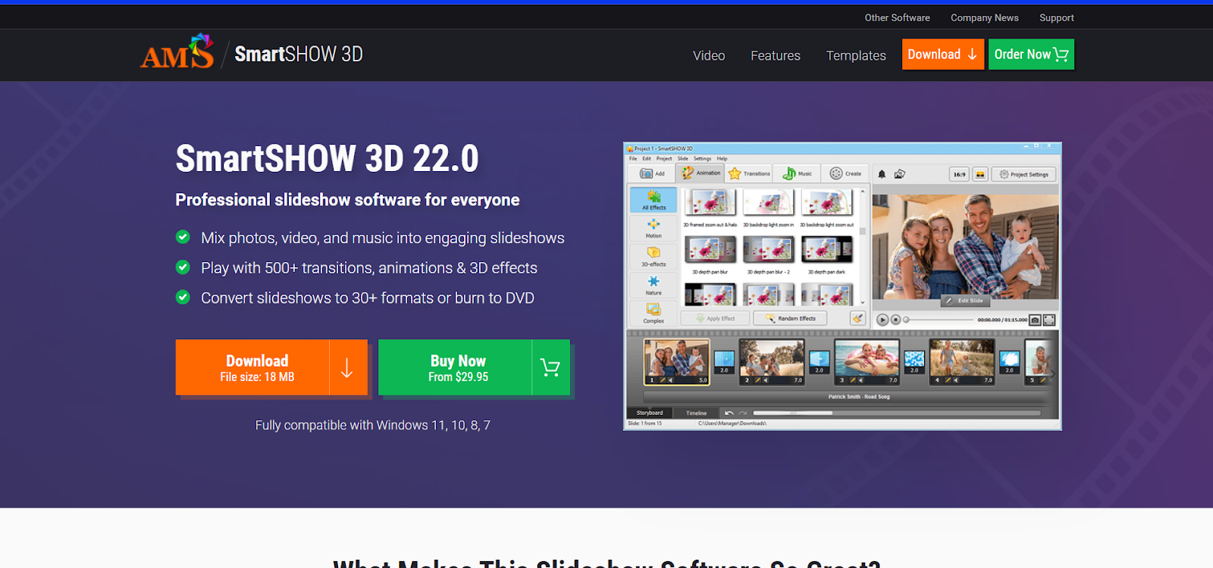The width and height of the screenshot is (1213, 568).
Task: Click the bell notification icon above preview
Action: (882, 174)
